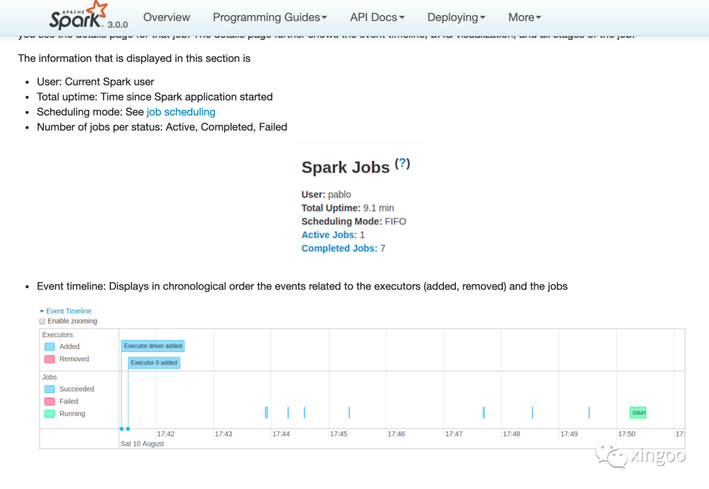Collapse the Event Timeline section

66,311
